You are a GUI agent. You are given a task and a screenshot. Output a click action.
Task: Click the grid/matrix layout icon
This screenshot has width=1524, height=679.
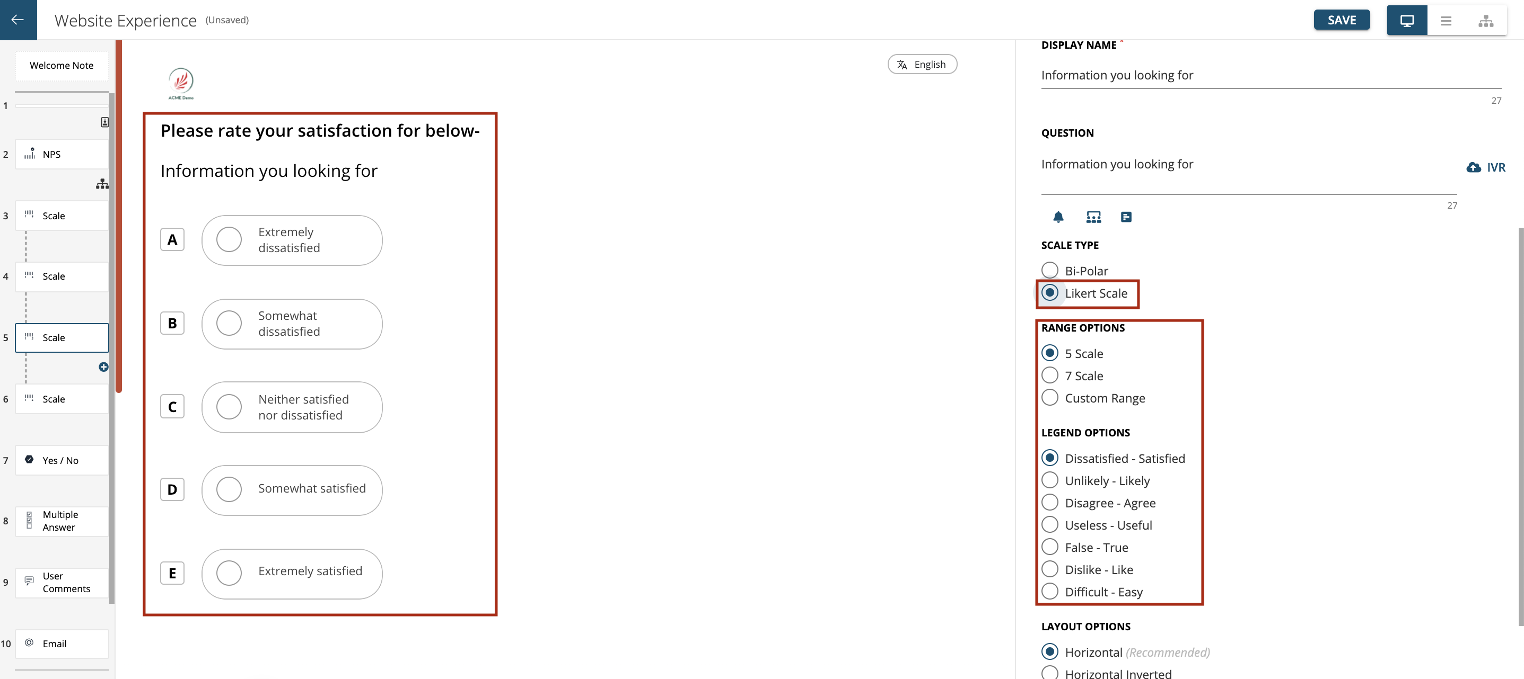1092,216
